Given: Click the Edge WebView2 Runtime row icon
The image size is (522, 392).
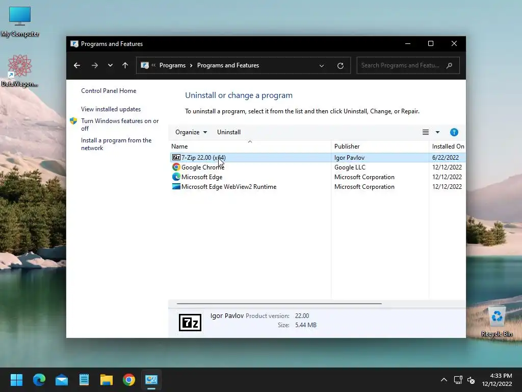Looking at the screenshot, I should point(176,186).
